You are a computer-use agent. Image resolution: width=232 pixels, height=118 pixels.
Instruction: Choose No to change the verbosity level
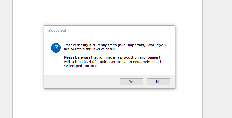click(x=158, y=82)
